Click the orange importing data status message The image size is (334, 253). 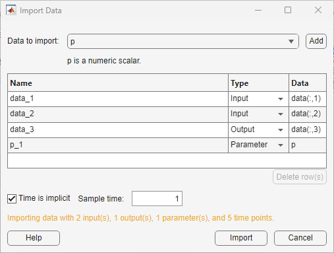pos(140,218)
